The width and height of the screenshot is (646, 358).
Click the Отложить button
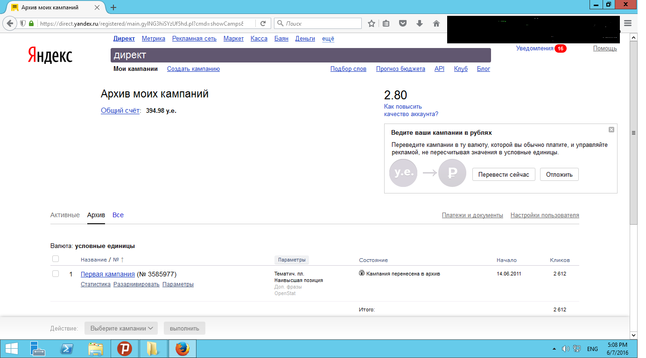click(559, 174)
